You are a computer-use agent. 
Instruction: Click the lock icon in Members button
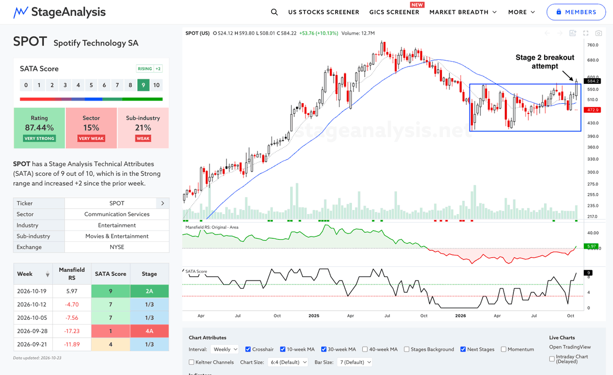(x=559, y=12)
